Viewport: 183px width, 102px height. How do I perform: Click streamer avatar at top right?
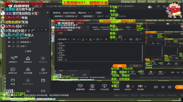click(150, 6)
